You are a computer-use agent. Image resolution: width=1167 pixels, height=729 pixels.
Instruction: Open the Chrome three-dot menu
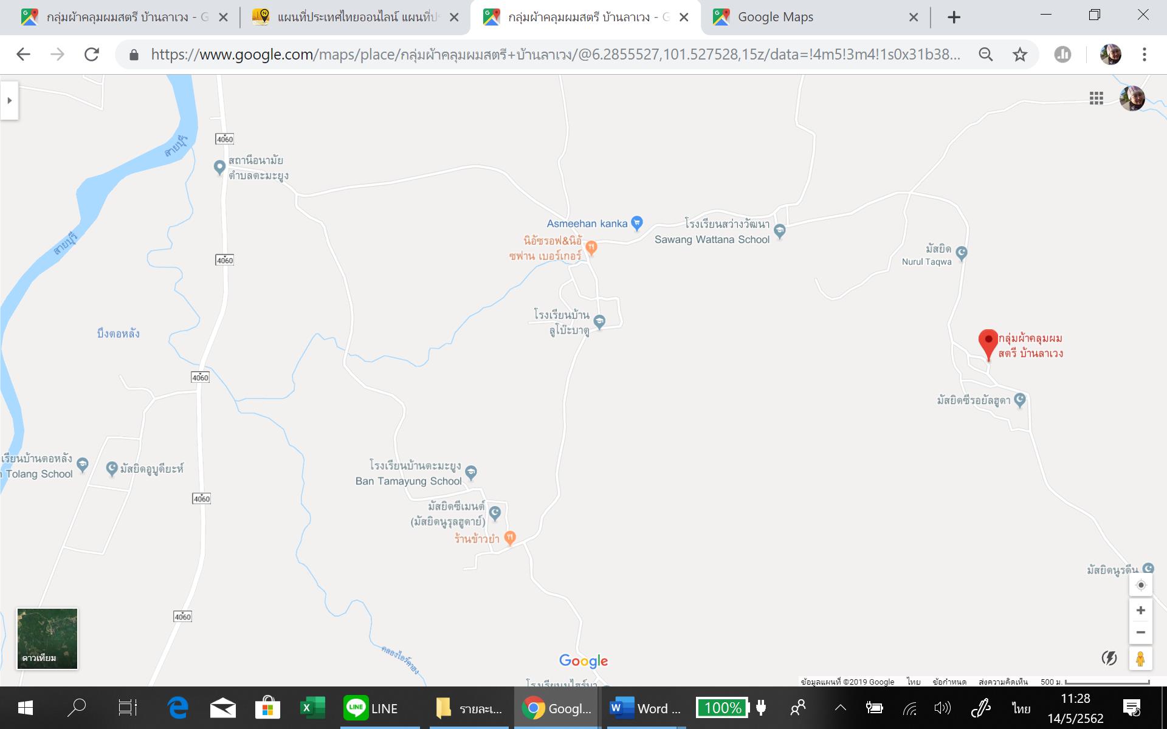(x=1144, y=55)
